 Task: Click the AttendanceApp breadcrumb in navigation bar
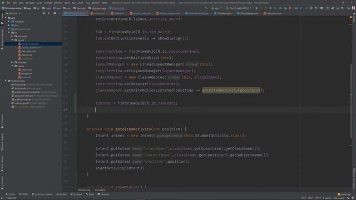point(12,8)
